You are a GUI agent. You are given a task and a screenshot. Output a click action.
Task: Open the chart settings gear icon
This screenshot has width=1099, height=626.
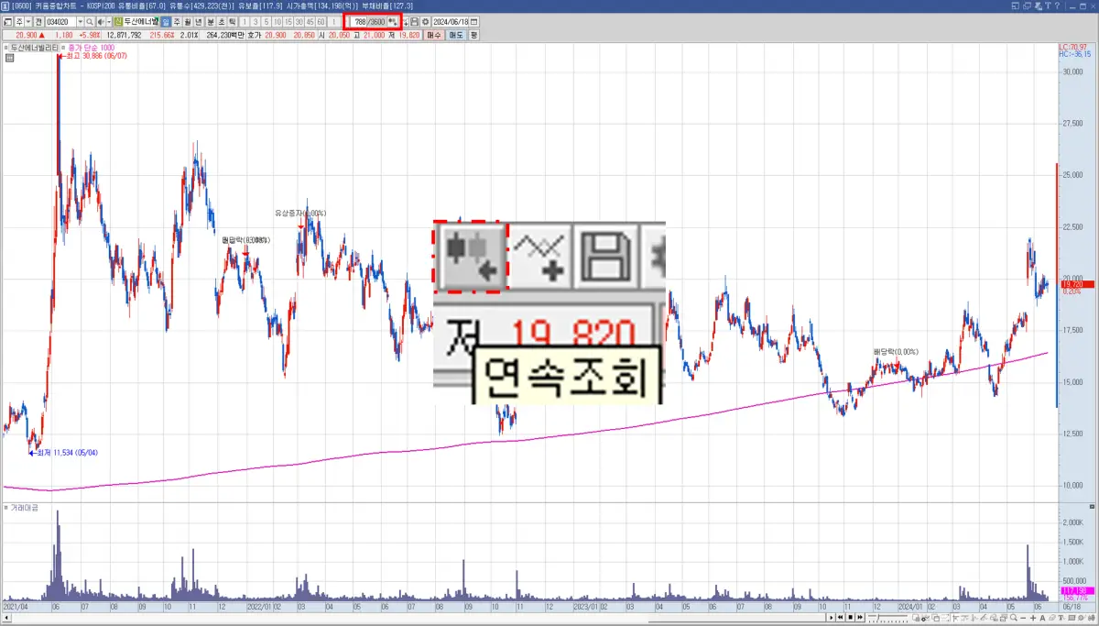click(x=426, y=21)
